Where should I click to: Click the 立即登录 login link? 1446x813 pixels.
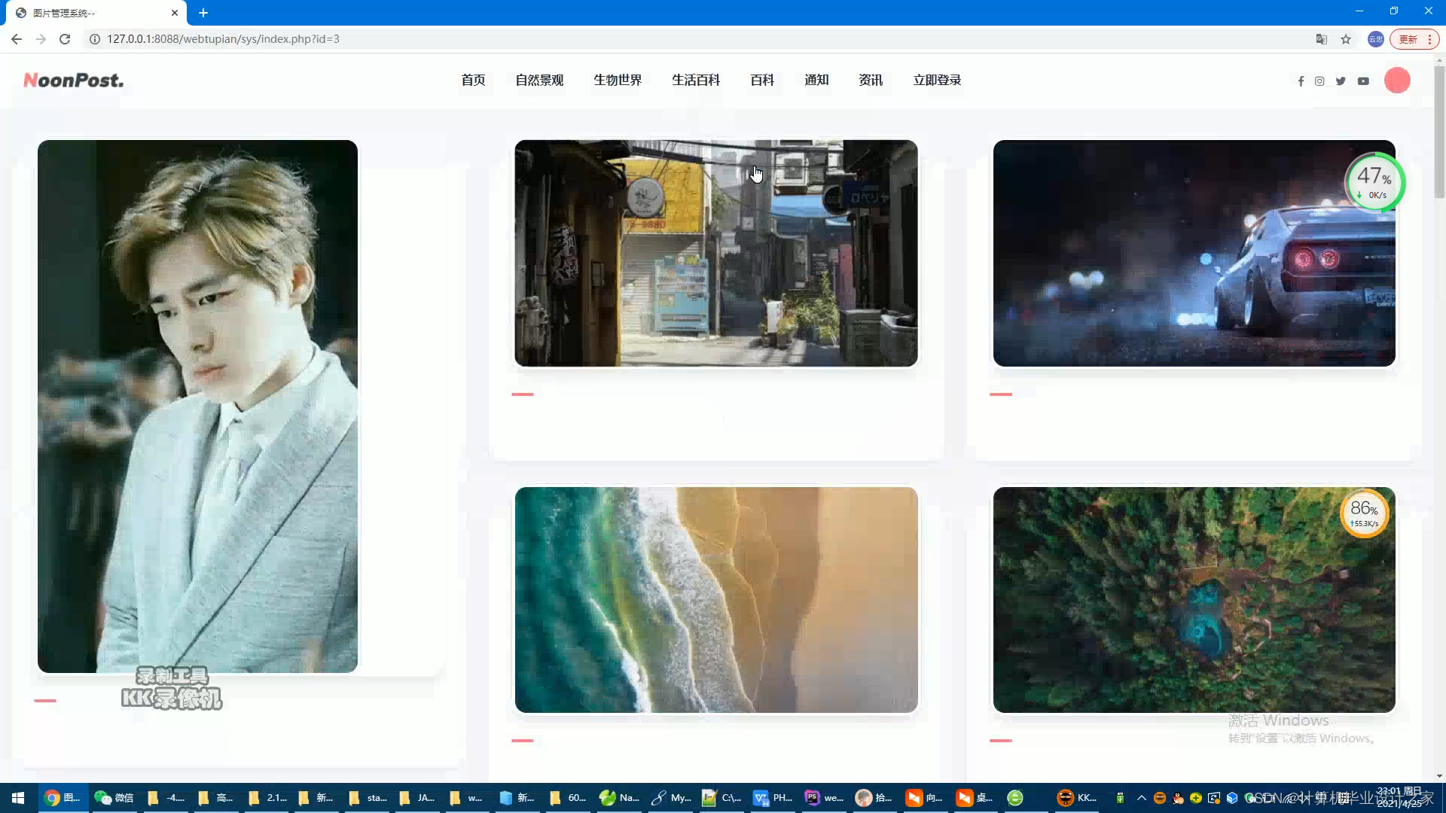pyautogui.click(x=937, y=80)
